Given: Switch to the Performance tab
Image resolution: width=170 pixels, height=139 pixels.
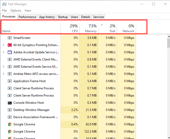Looking at the screenshot, I should click(27, 17).
